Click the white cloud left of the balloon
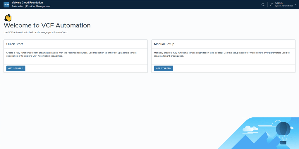Viewport: 299px width, 149px height. pyautogui.click(x=248, y=129)
